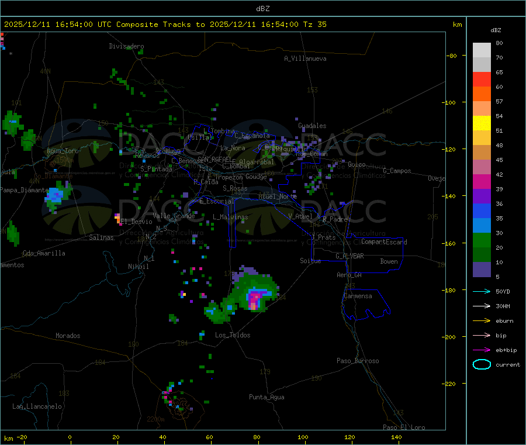Click the timestamp header text
This screenshot has height=445, width=526.
[x=165, y=25]
